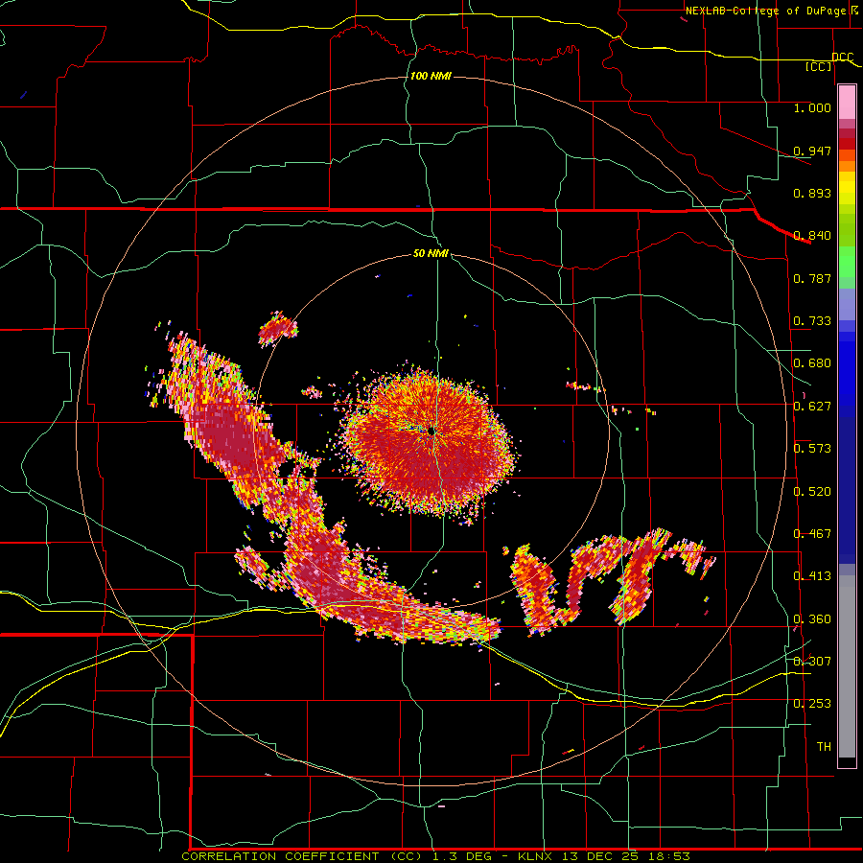The image size is (863, 863).
Task: Click the bottom product caption for CORRELATION COEFFICIENT KLNX
Action: click(x=435, y=856)
